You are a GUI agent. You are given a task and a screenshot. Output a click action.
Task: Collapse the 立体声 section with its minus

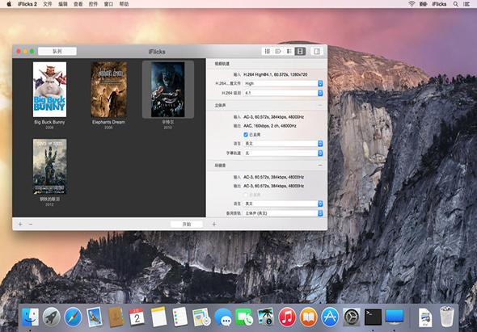pos(320,105)
